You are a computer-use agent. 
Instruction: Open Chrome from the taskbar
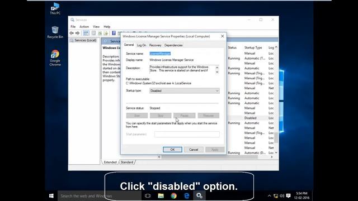(x=174, y=196)
